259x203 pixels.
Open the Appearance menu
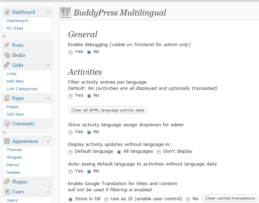25,141
